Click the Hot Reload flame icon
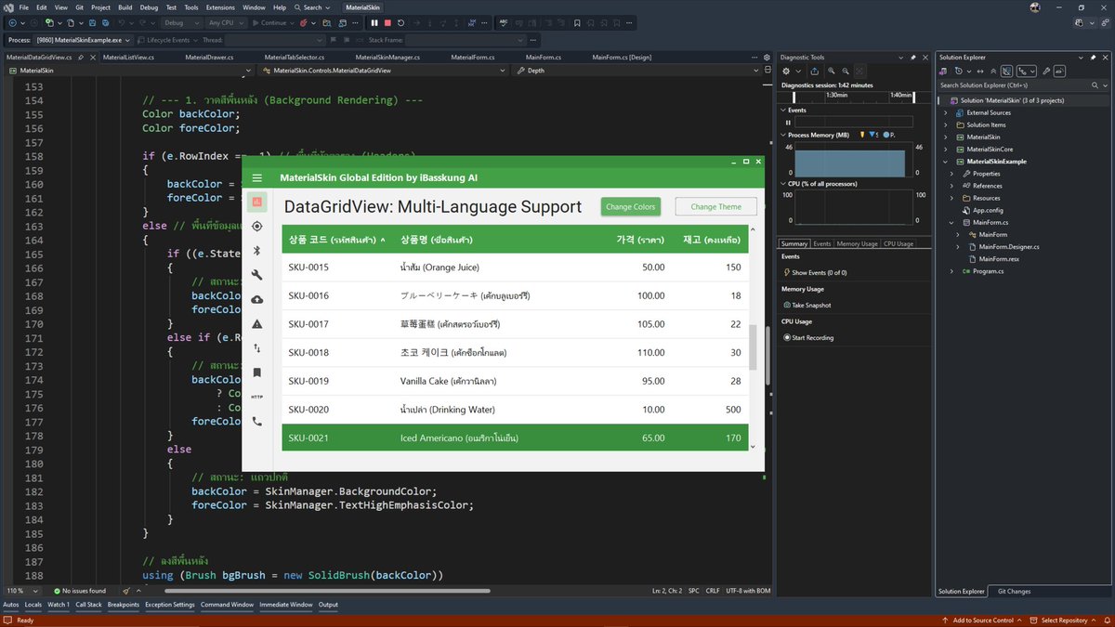 [303, 22]
